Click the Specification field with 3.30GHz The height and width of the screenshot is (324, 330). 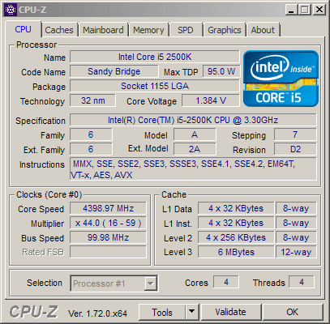coord(193,120)
